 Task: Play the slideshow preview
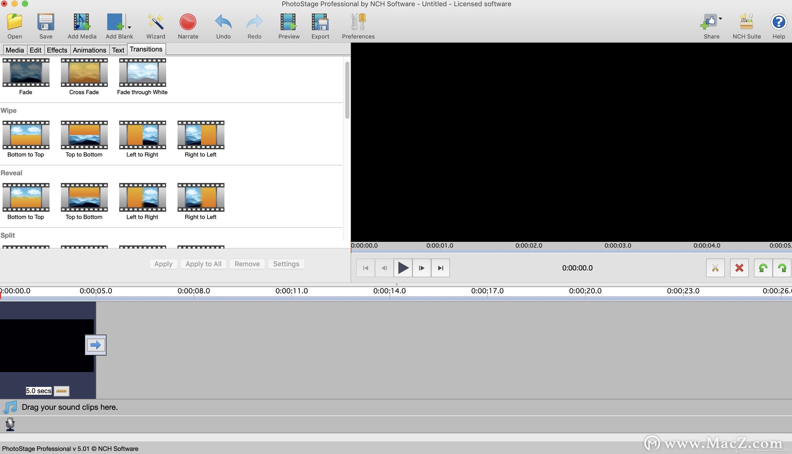(403, 268)
